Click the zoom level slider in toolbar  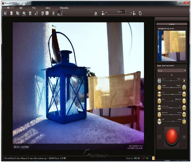click(x=119, y=14)
